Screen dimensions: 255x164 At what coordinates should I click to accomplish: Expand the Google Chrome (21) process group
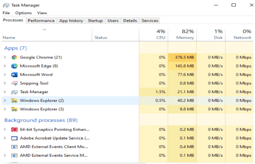pyautogui.click(x=5, y=57)
